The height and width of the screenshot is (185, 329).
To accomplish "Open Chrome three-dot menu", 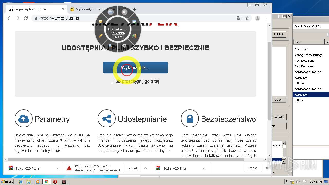I will (266, 18).
